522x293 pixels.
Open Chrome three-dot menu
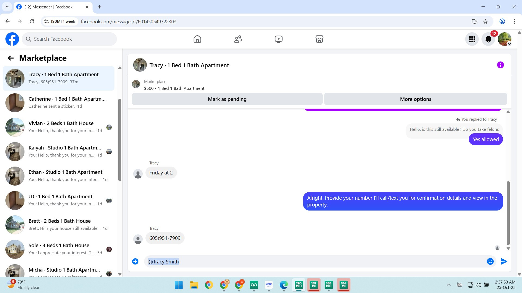click(x=514, y=21)
